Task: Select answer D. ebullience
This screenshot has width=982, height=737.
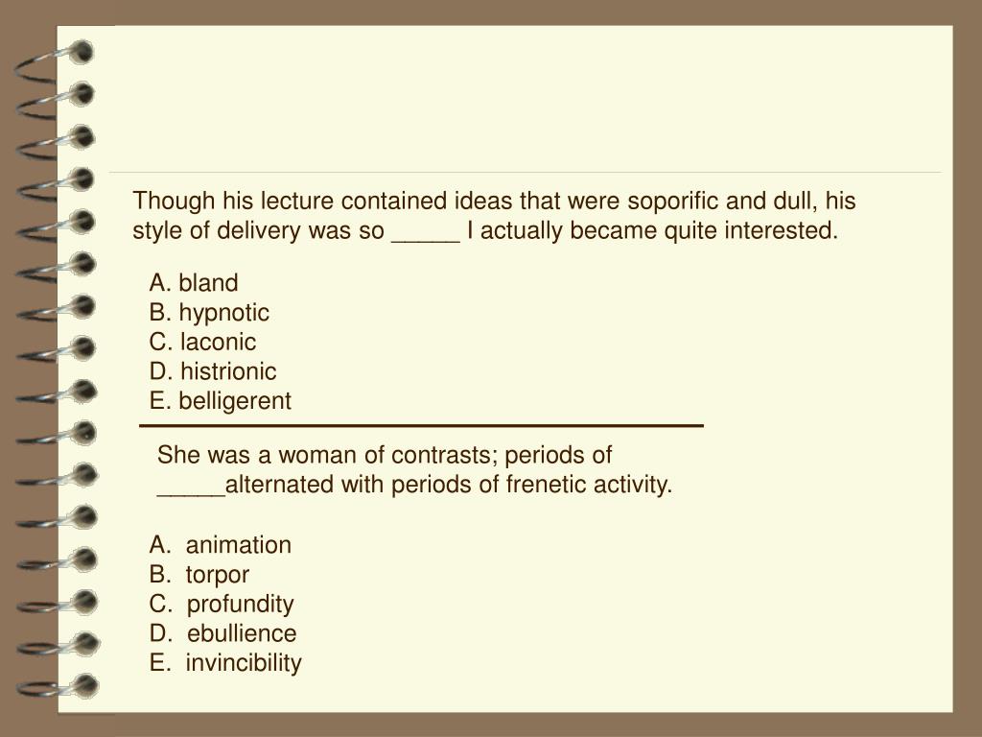Action: (222, 633)
